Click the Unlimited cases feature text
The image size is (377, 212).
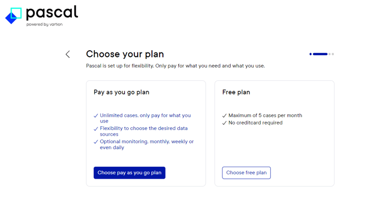click(145, 118)
